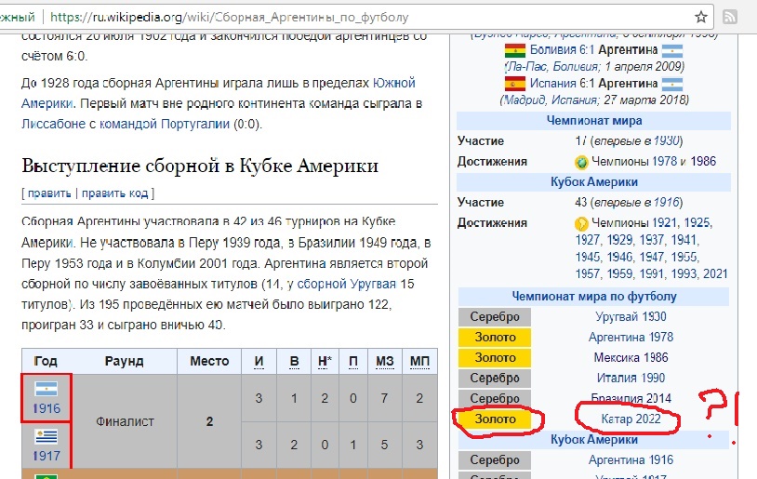Open the Аргентина 1916 link in medals list

pos(631,460)
